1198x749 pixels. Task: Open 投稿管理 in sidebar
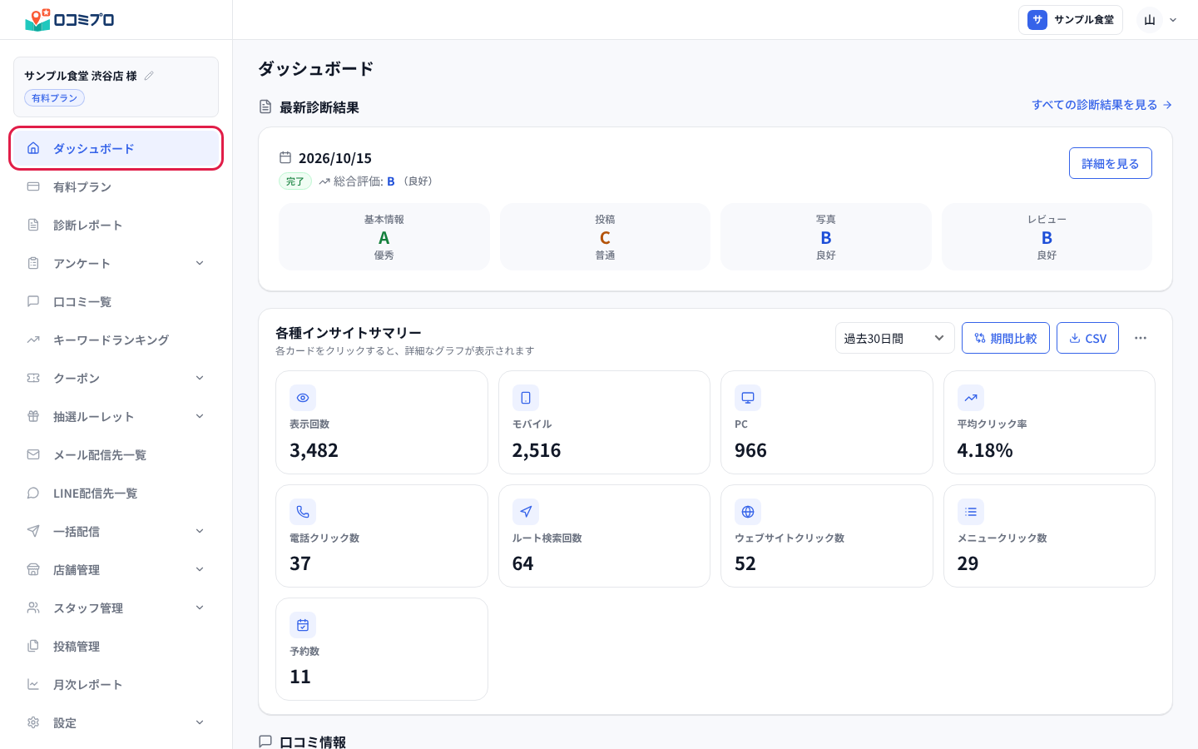[116, 647]
